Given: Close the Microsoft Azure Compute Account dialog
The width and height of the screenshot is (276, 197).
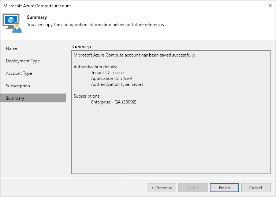Looking at the screenshot, I should pyautogui.click(x=270, y=6).
